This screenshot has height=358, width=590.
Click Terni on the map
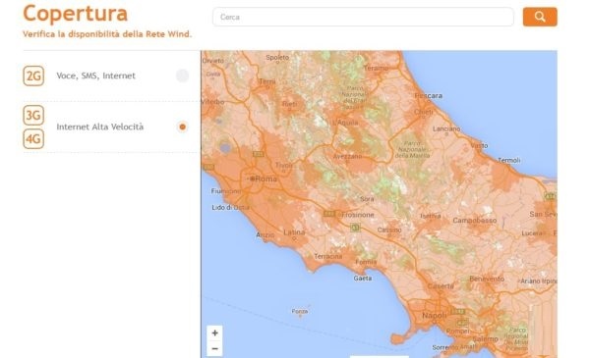pyautogui.click(x=267, y=81)
